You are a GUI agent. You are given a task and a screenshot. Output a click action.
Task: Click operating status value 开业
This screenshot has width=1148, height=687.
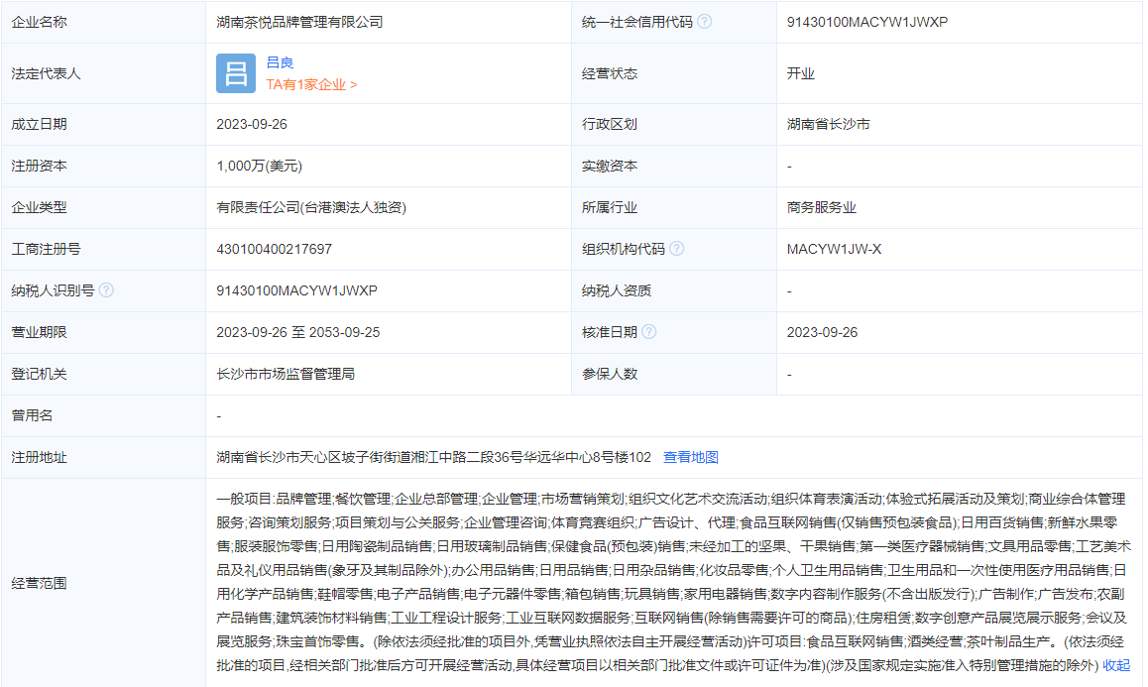(800, 73)
